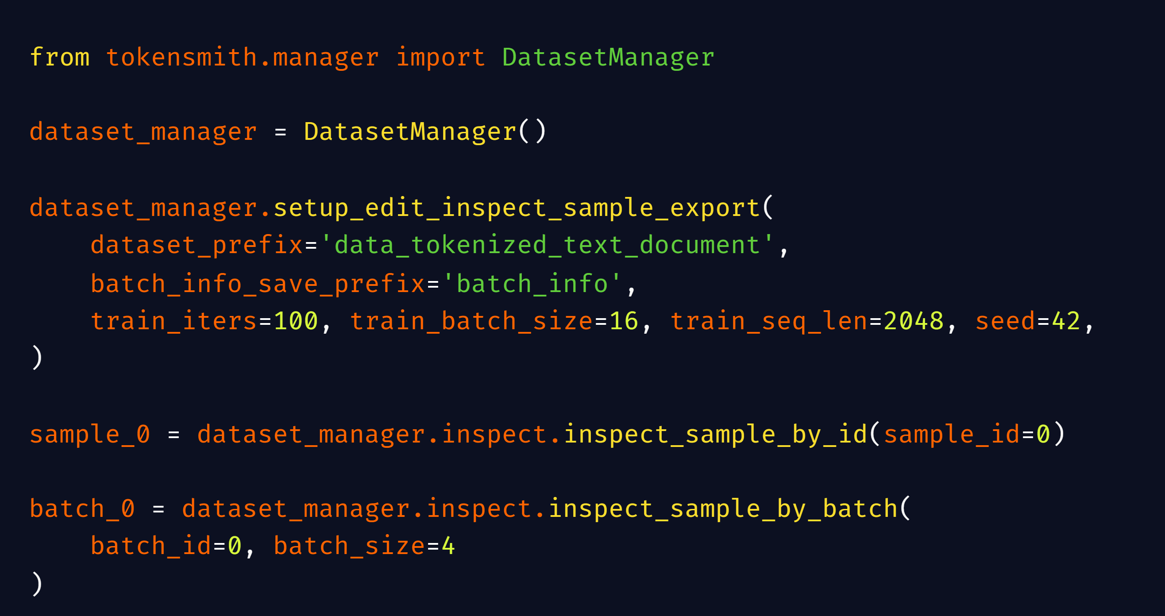Click the tokensmith.manager module name
The image size is (1165, 616).
(243, 58)
